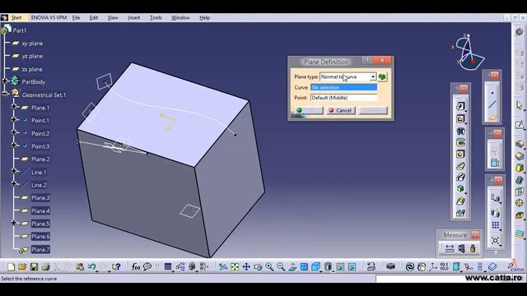Click the Sketch icon on right toolbar
The height and width of the screenshot is (296, 527).
tap(520, 125)
